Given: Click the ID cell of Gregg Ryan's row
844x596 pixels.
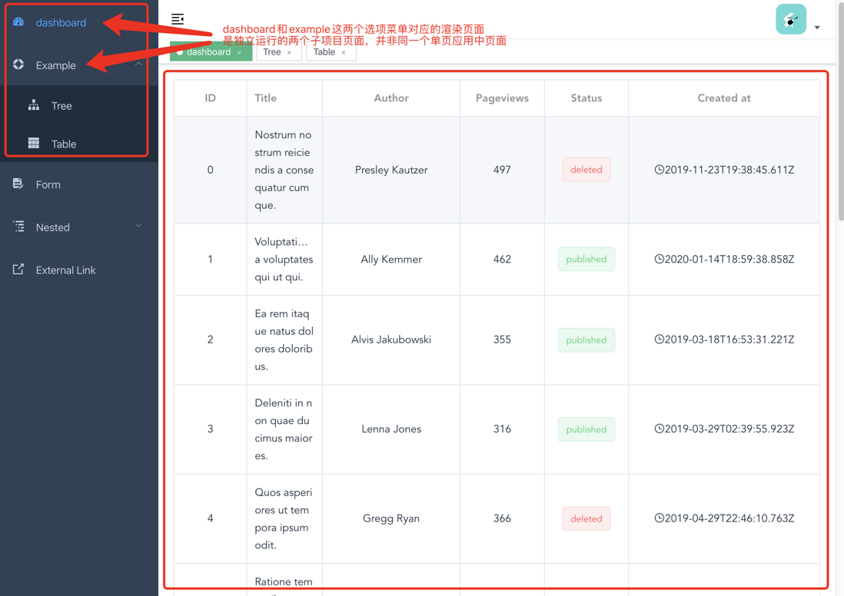Looking at the screenshot, I should pos(210,518).
